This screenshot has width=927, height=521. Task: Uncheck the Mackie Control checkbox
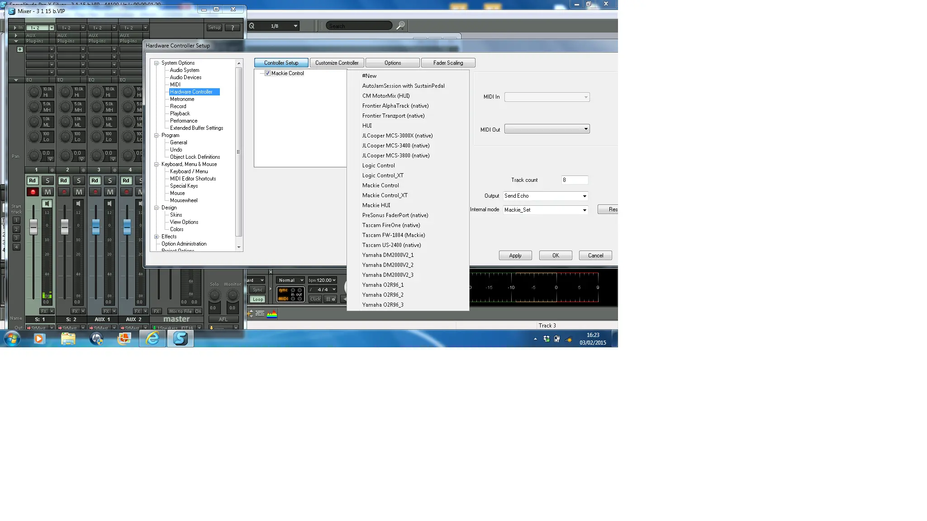coord(267,73)
